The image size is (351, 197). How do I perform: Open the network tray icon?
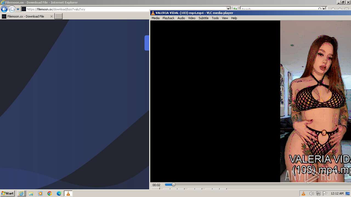[318, 193]
